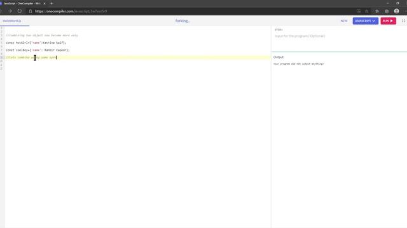
Task: Restore down the browser window
Action: tap(397, 3)
